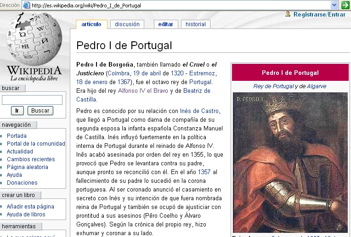Open the Ayuda navigation link

[14, 175]
